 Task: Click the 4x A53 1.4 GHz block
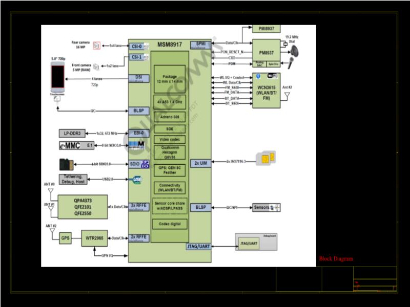click(x=170, y=102)
